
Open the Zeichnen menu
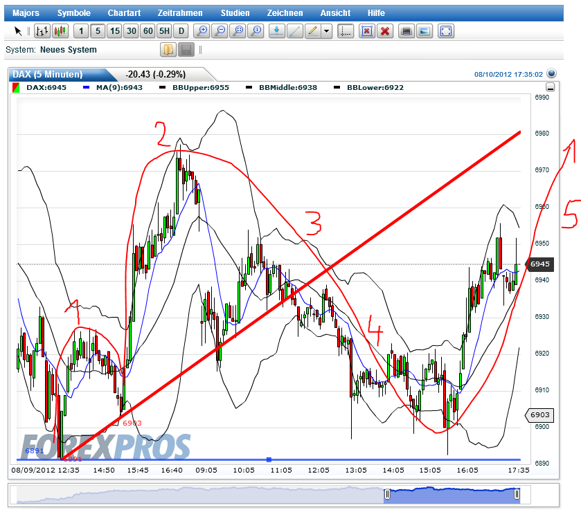click(285, 13)
